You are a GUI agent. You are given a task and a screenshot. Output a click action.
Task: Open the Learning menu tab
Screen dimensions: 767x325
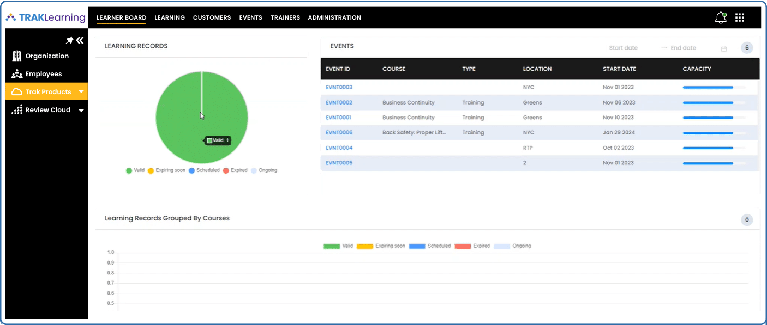[170, 17]
